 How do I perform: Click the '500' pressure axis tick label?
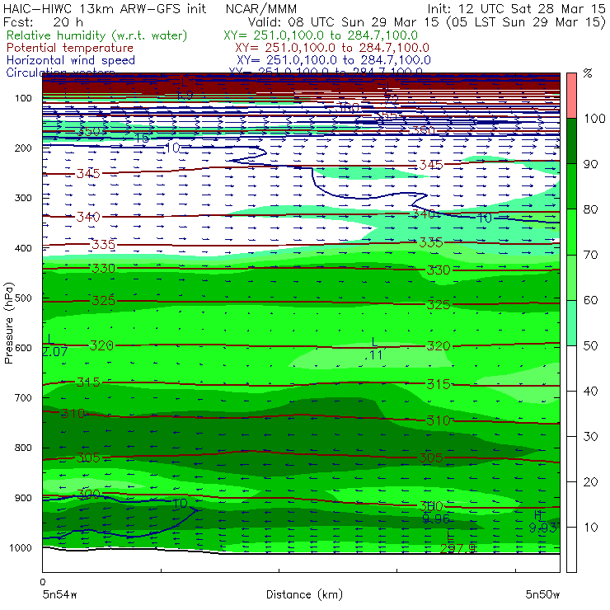23,298
